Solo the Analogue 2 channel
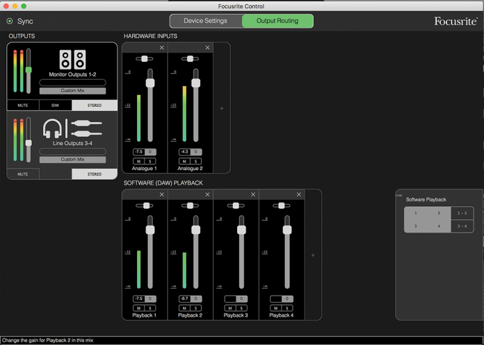484x345 pixels. [195, 161]
